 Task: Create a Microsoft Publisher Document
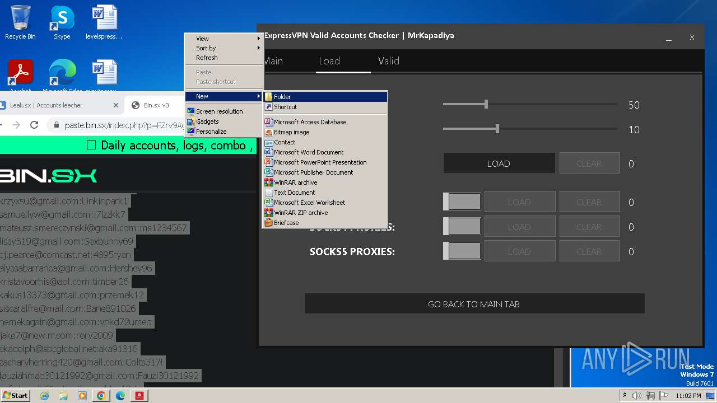coord(325,172)
